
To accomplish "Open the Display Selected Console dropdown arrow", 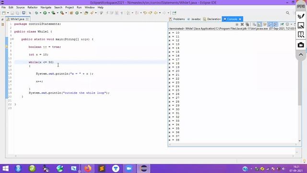I will click(291, 25).
